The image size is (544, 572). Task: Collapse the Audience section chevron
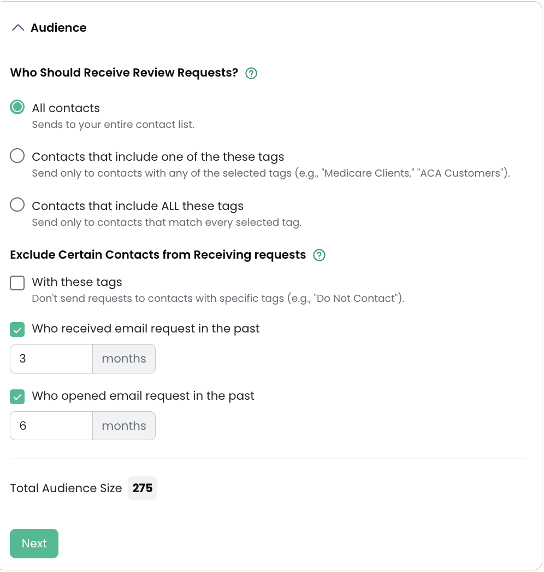point(18,28)
